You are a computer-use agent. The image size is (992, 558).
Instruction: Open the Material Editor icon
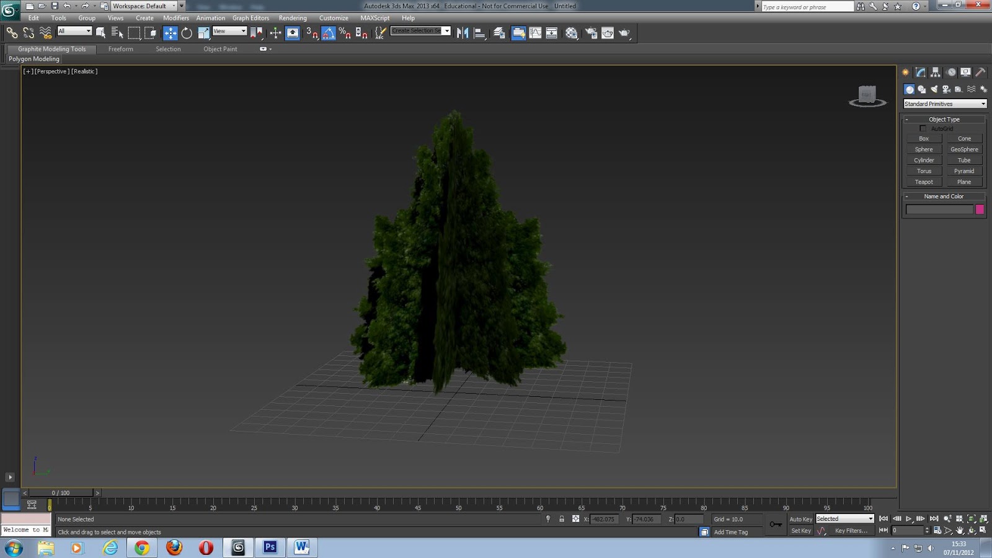point(572,33)
